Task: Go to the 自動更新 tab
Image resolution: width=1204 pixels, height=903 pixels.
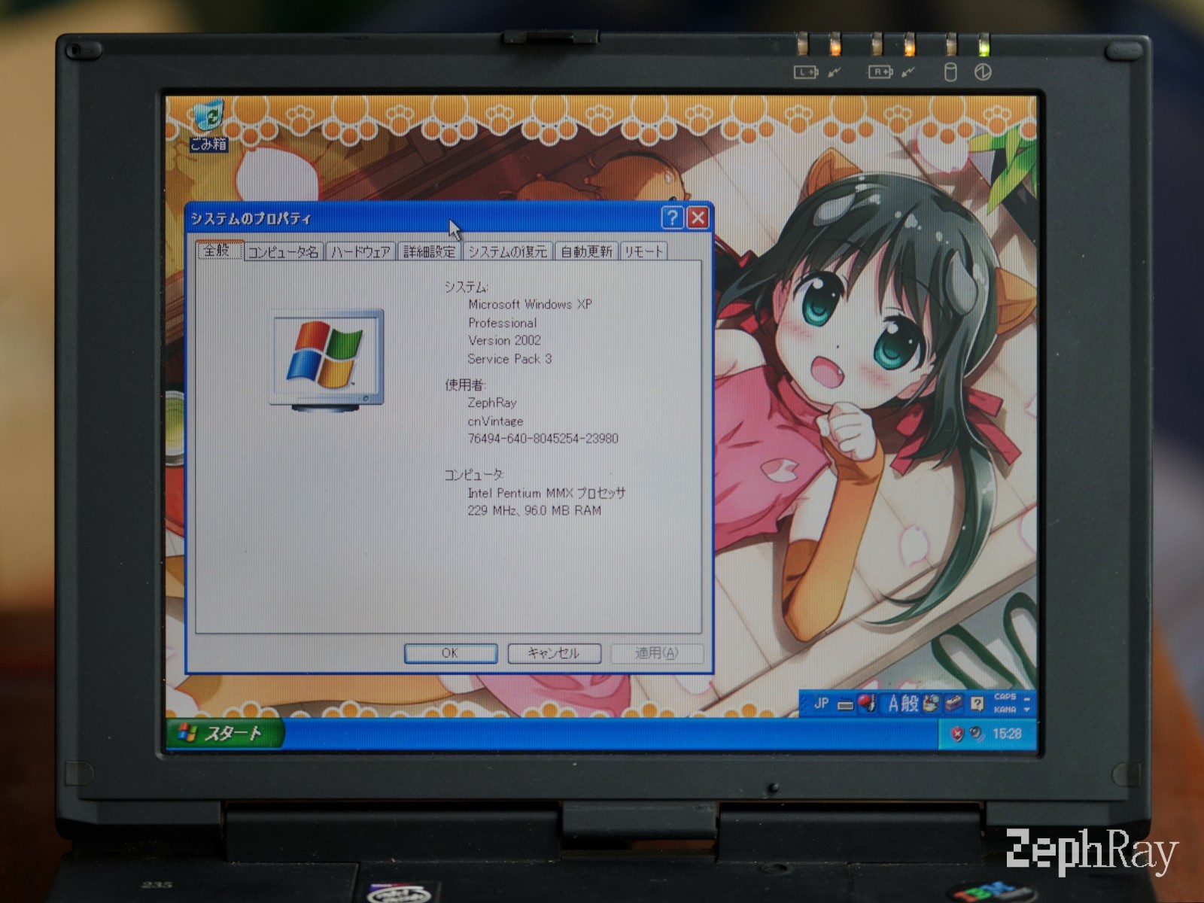Action: pyautogui.click(x=586, y=252)
